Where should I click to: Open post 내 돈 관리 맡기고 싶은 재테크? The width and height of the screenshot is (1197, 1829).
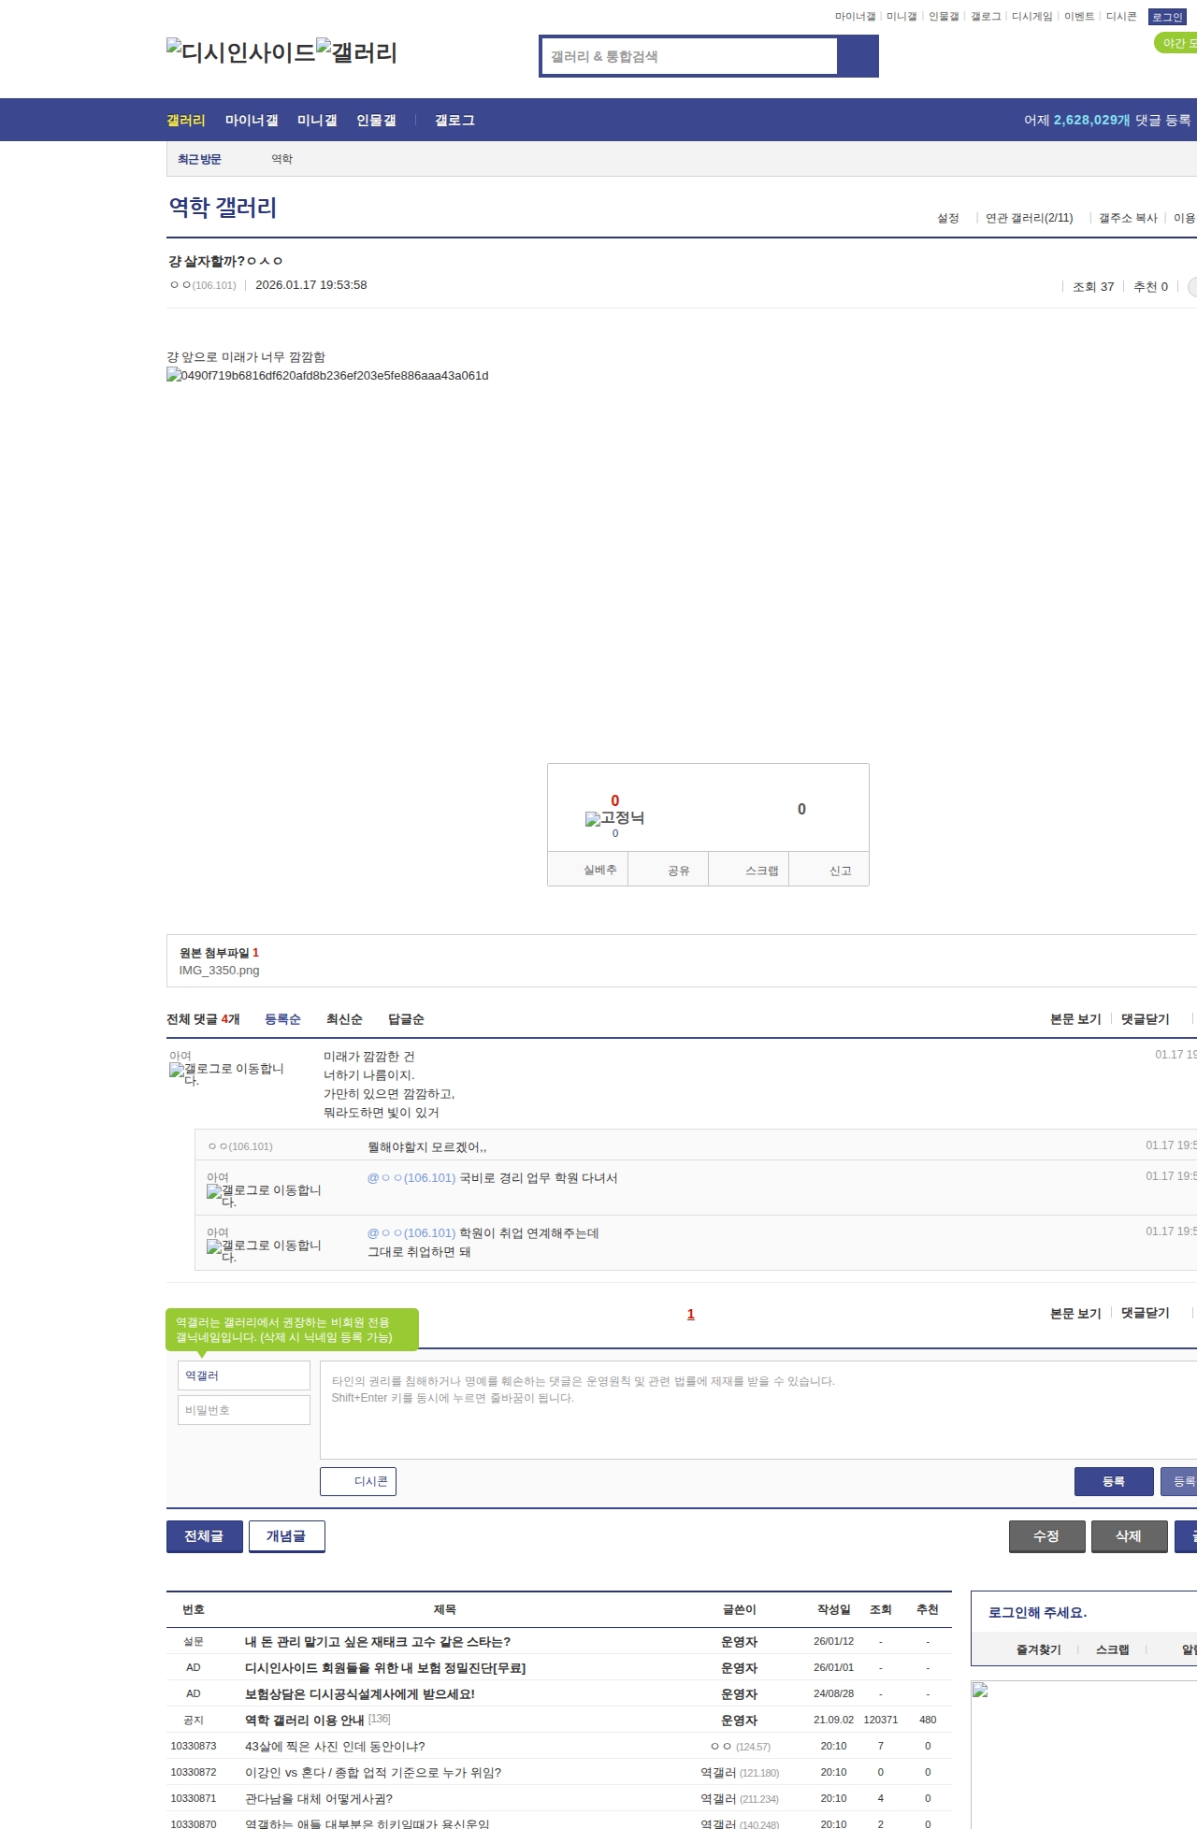(x=378, y=1641)
